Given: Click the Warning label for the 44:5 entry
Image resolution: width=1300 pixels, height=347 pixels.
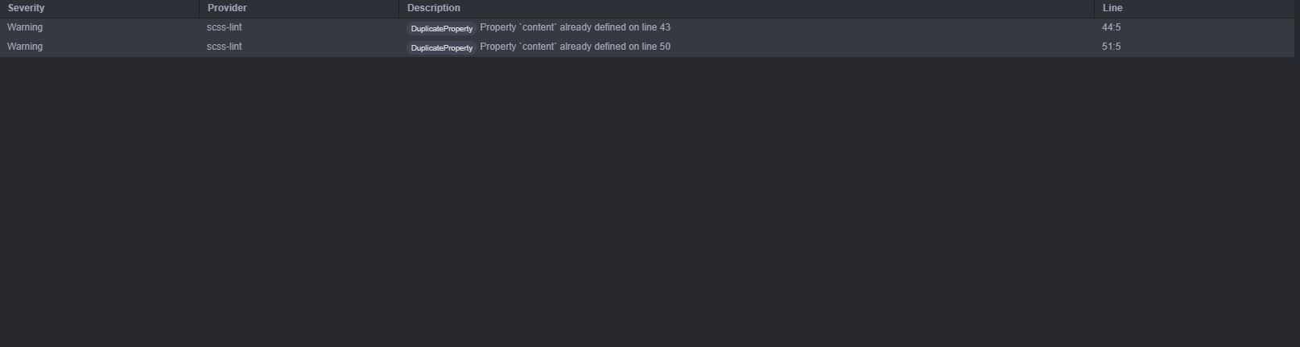Looking at the screenshot, I should point(25,27).
